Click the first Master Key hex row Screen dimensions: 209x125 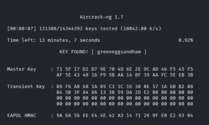125,69
